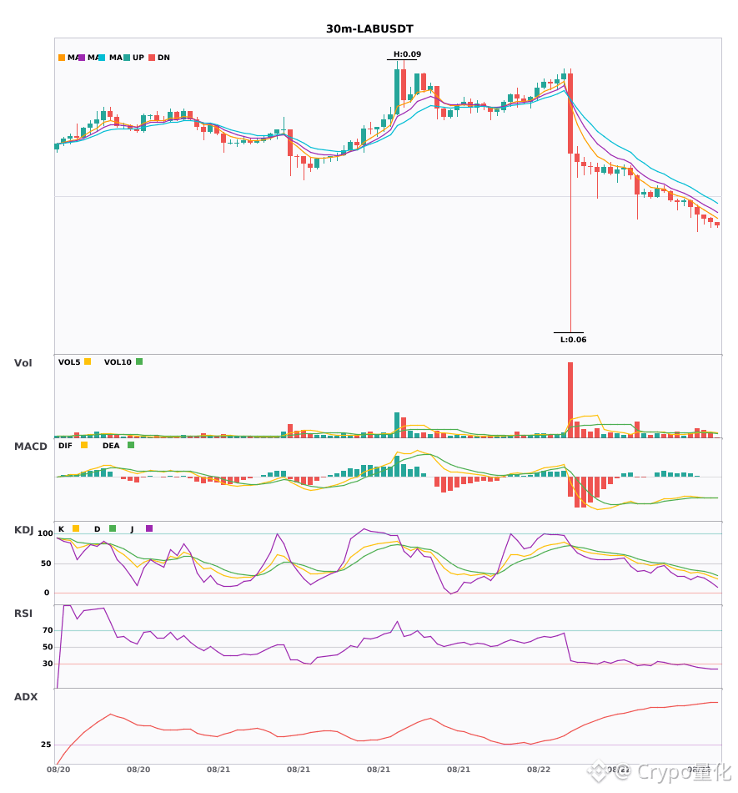Click the yellow DIF legend swatch

click(x=84, y=445)
